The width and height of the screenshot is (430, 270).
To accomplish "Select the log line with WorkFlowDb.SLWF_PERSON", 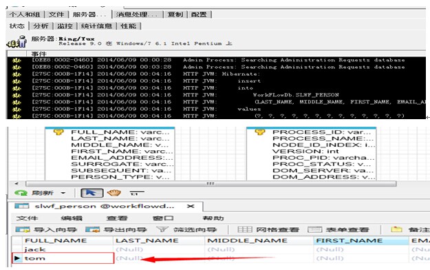I will point(216,95).
